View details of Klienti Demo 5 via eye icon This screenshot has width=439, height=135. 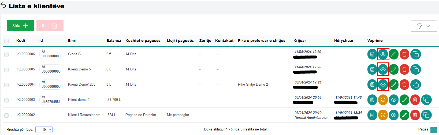click(x=383, y=69)
